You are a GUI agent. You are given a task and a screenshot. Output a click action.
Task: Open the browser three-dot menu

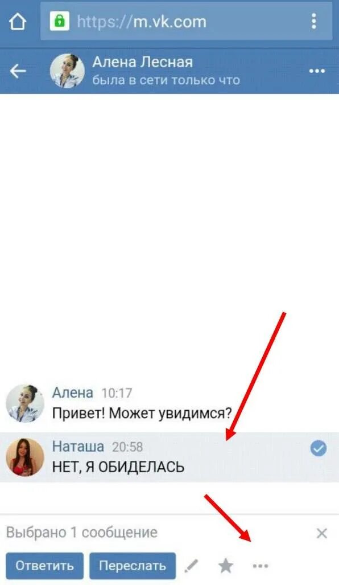[314, 21]
